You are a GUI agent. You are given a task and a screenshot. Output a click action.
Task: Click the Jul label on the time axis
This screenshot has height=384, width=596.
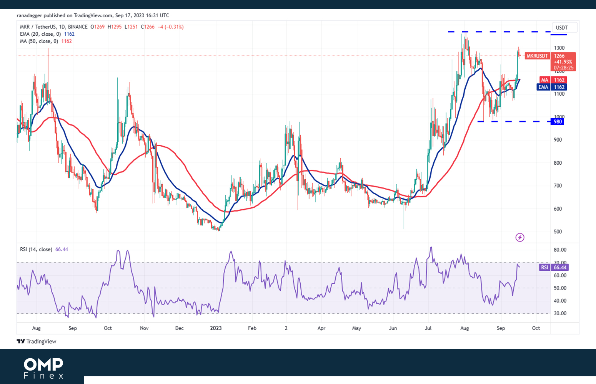coord(428,328)
